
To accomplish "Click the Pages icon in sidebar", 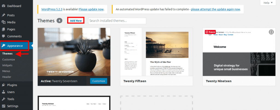I will (3, 29).
